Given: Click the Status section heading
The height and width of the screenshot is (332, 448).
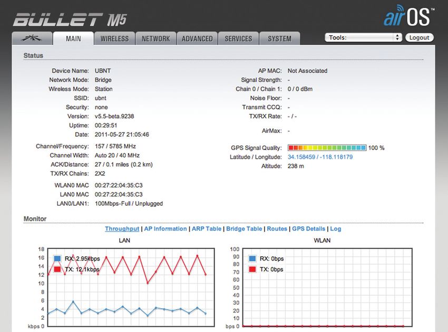Looking at the screenshot, I should point(33,55).
